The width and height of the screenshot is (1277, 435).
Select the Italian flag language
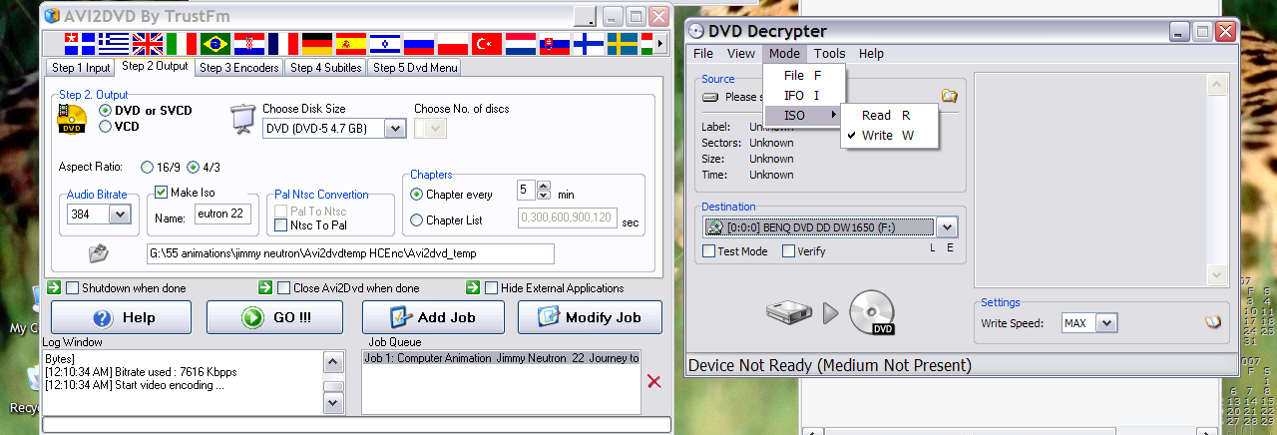[181, 44]
